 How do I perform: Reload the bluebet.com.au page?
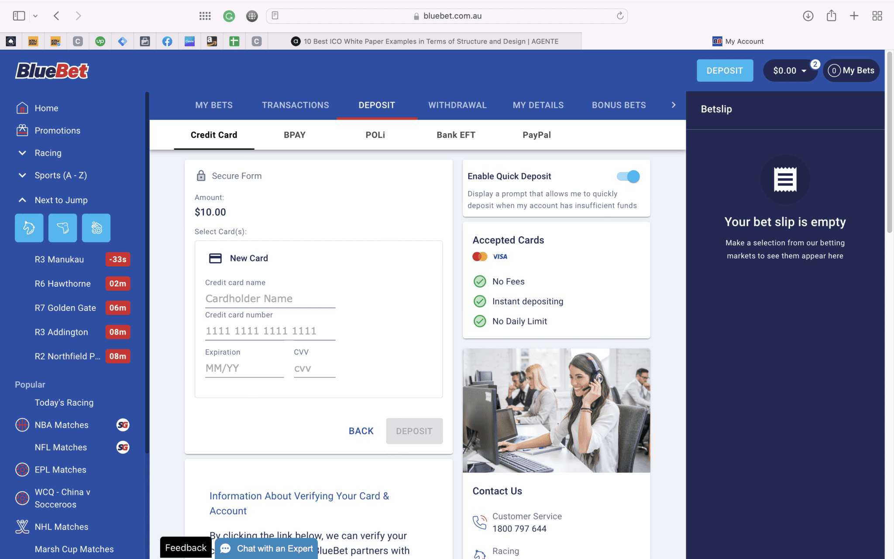tap(620, 16)
